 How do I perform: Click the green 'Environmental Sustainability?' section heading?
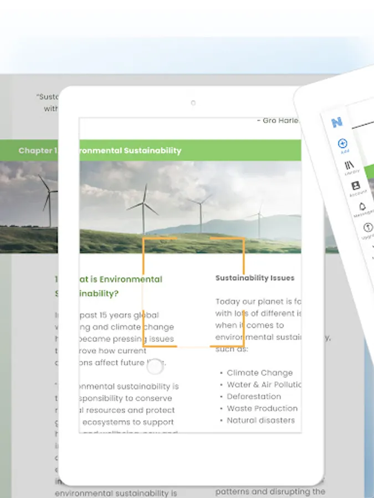[121, 286]
